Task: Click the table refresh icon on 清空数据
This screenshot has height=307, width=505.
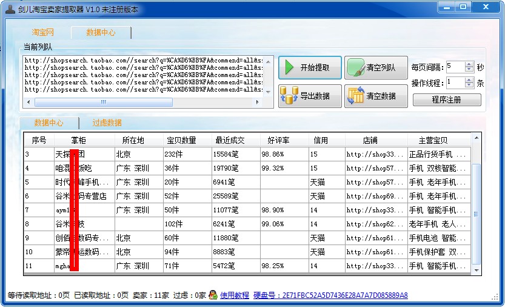Action: (356, 95)
